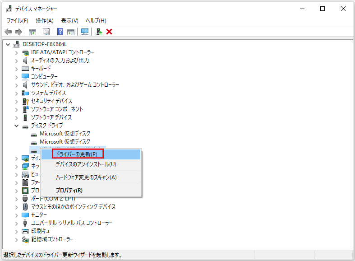The height and width of the screenshot is (261, 355).
Task: Click the ソフトウェア コンポーネント icon
Action: tap(26, 109)
